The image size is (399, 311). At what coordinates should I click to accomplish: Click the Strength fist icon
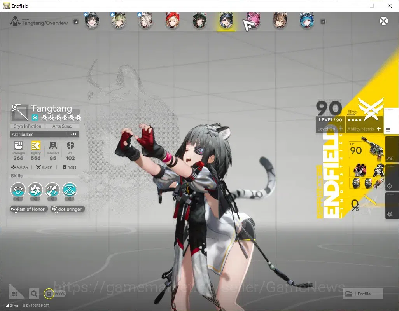click(18, 145)
